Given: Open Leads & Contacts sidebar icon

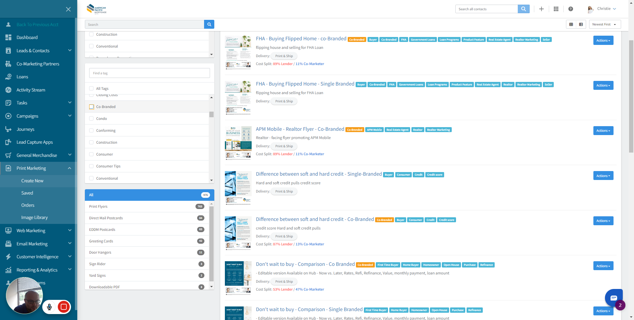Looking at the screenshot, I should 8,51.
